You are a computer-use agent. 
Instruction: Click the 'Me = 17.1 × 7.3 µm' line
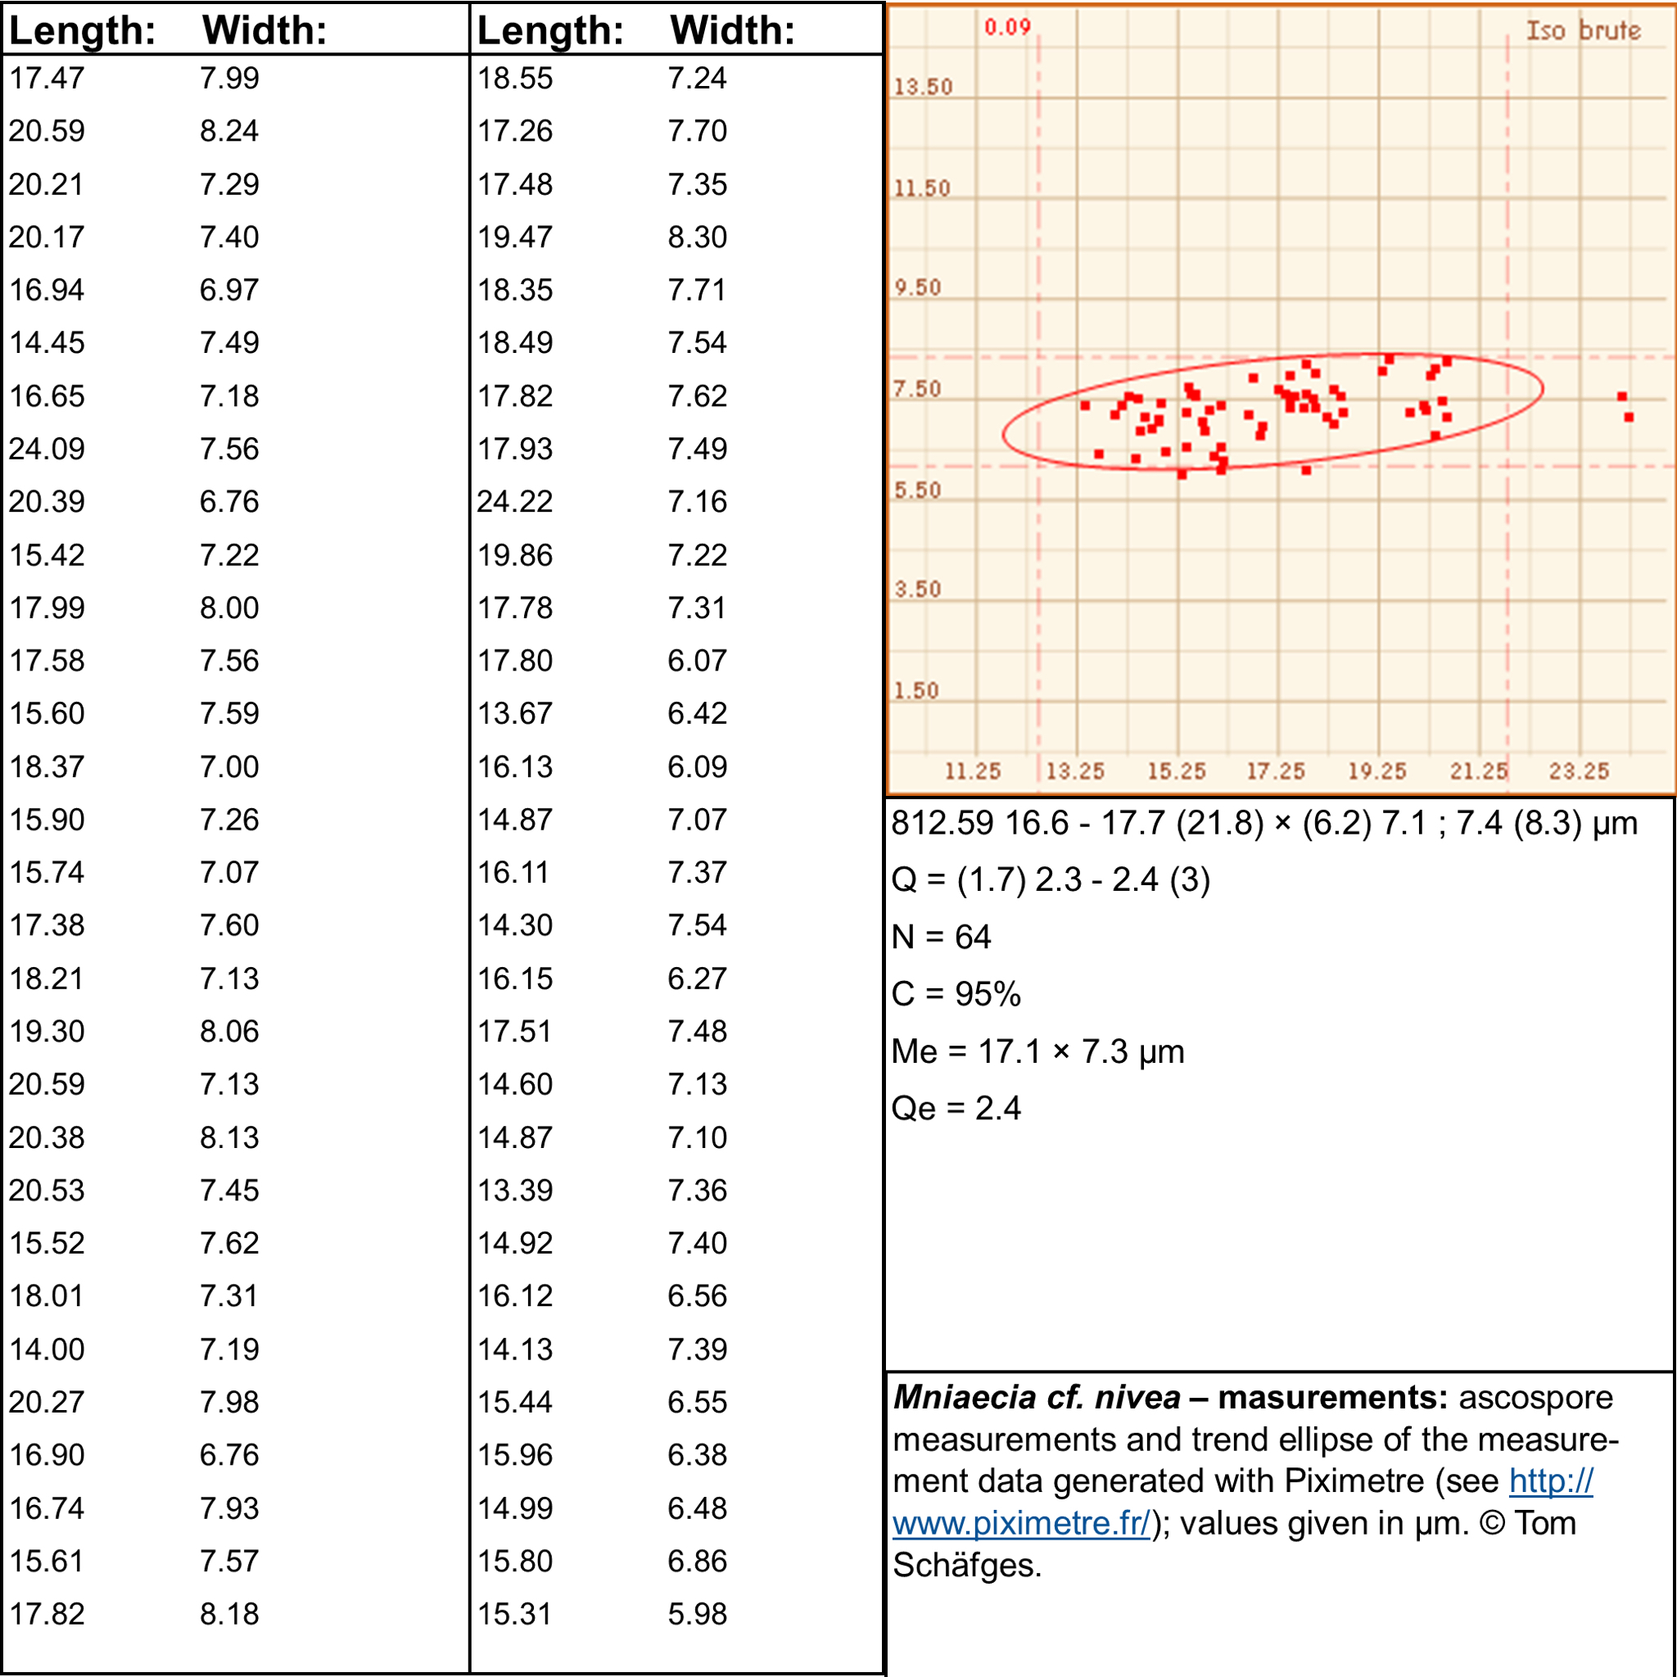point(1038,1052)
